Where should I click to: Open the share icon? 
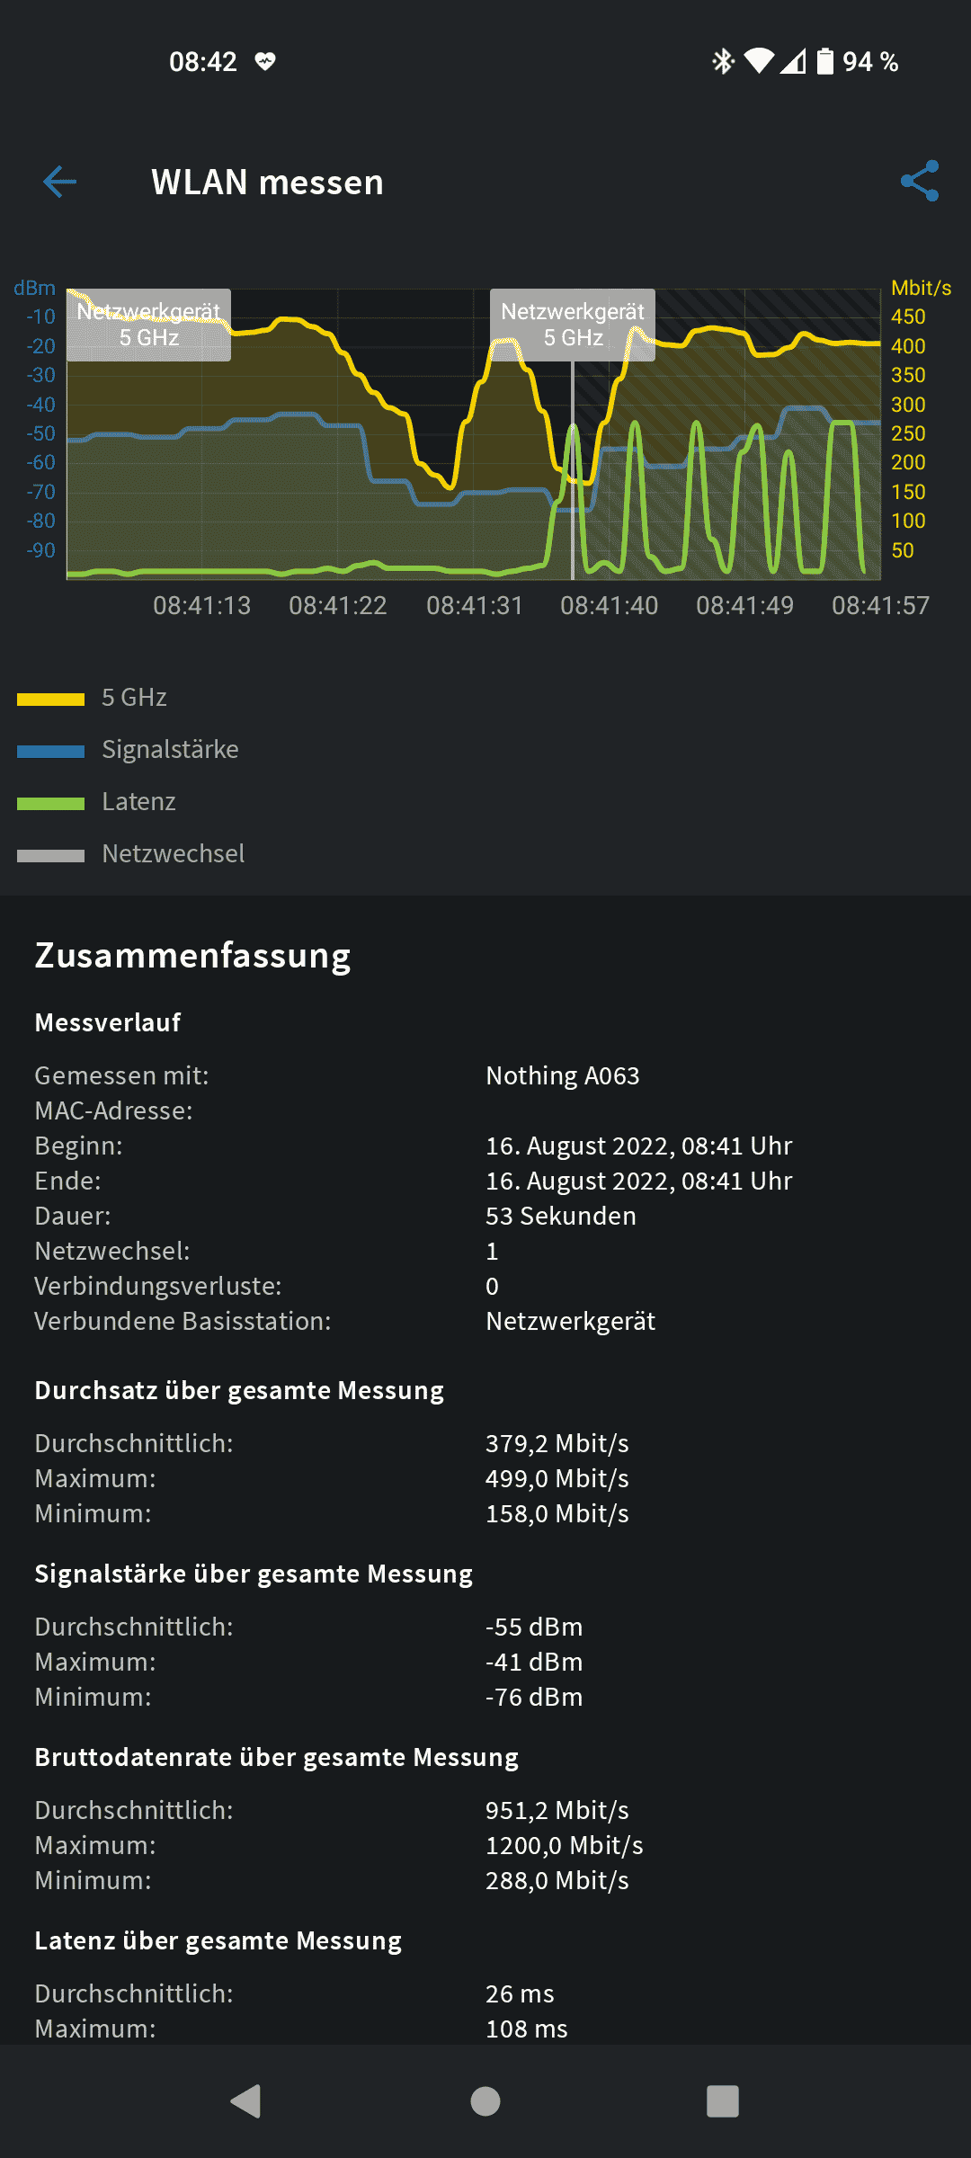[x=920, y=182]
